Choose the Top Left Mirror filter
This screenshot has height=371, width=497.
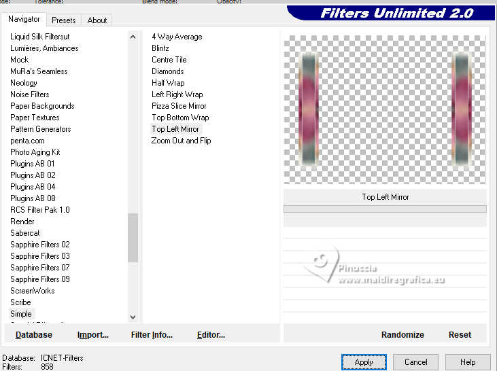[175, 129]
